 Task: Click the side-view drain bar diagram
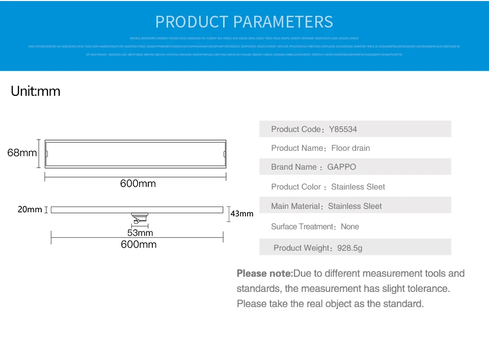[x=137, y=209]
